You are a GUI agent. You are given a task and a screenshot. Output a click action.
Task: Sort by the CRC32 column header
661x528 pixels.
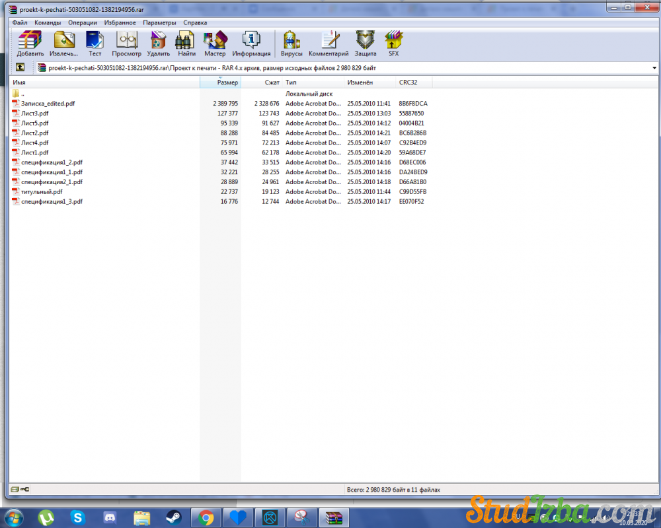coord(414,82)
